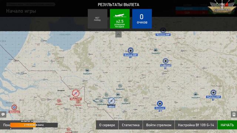Image resolution: width=237 pixels, height=133 pixels.
Task: Open the 'Статистика' statistics page
Action: coord(131,125)
